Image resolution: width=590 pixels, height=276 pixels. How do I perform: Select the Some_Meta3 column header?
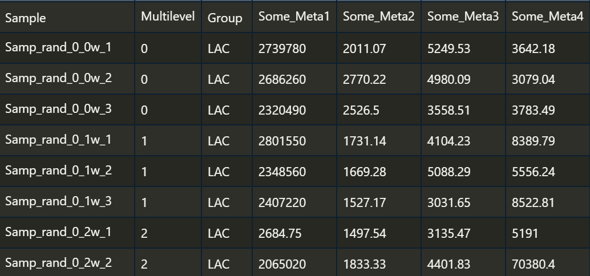pyautogui.click(x=463, y=17)
